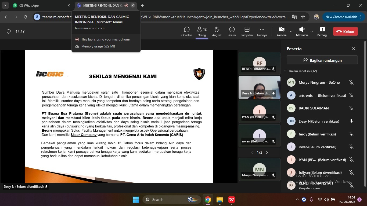Open the Chrome profile avatar
The height and width of the screenshot is (206, 367).
[316, 17]
